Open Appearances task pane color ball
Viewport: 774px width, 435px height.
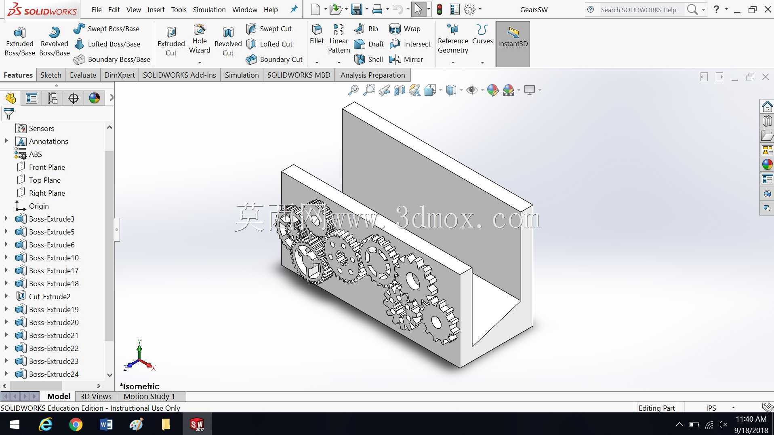pos(767,165)
